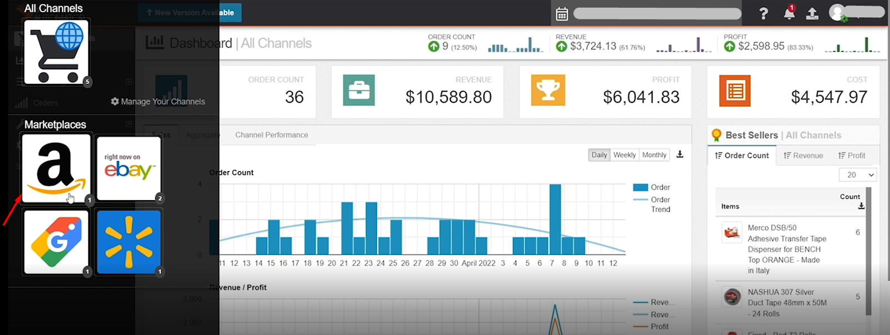Open NASHUA 307 Silver Duct Tape item
Screen dimensions: 890x335
(x=787, y=303)
